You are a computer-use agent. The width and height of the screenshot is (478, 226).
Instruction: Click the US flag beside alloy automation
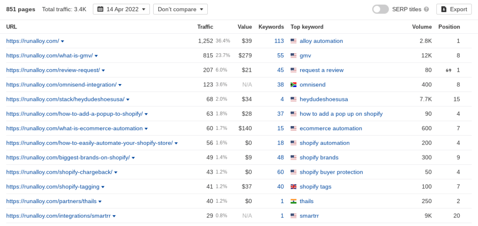(294, 41)
